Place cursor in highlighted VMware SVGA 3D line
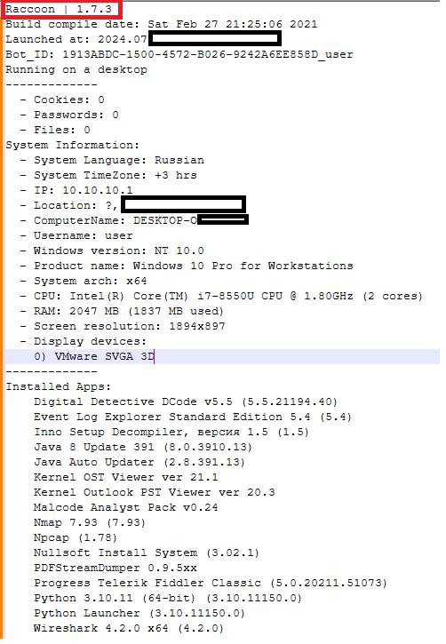 [x=222, y=356]
